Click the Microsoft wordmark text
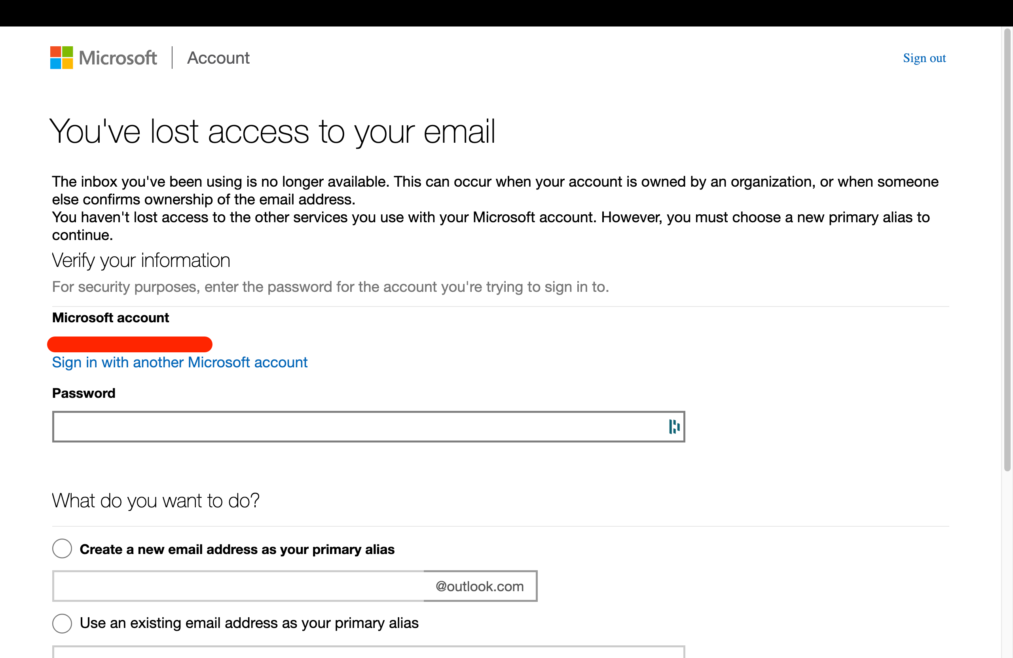The width and height of the screenshot is (1013, 658). pyautogui.click(x=118, y=58)
